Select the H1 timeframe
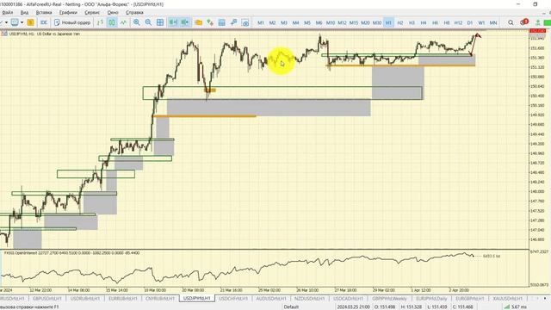The image size is (551, 310). pyautogui.click(x=388, y=22)
